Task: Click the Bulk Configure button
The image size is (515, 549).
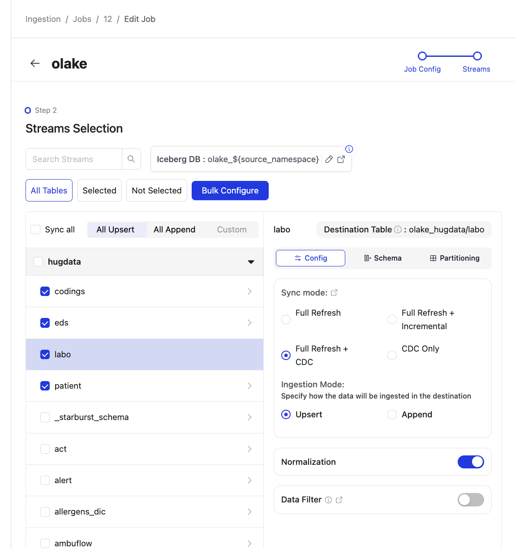Action: point(230,191)
